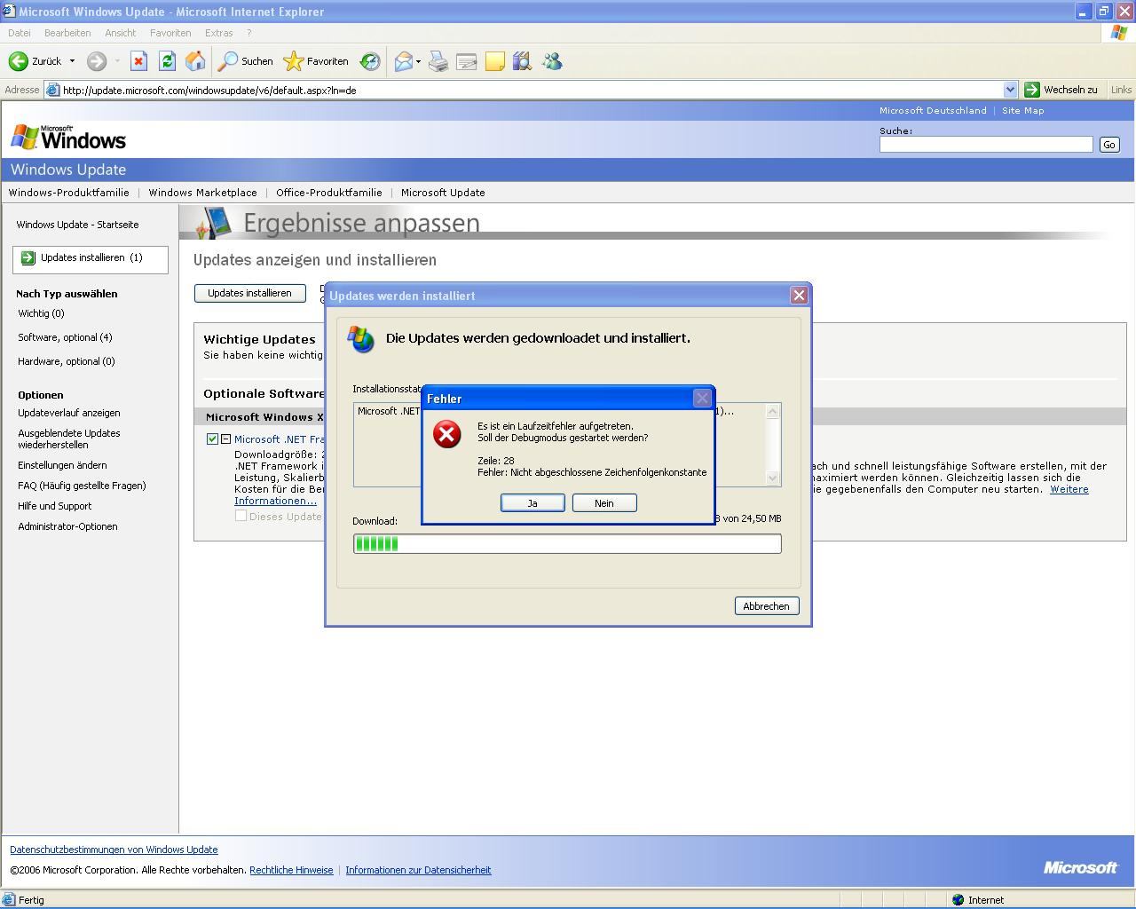
Task: Open the Rechtliche Hinweise link
Action: click(x=291, y=870)
